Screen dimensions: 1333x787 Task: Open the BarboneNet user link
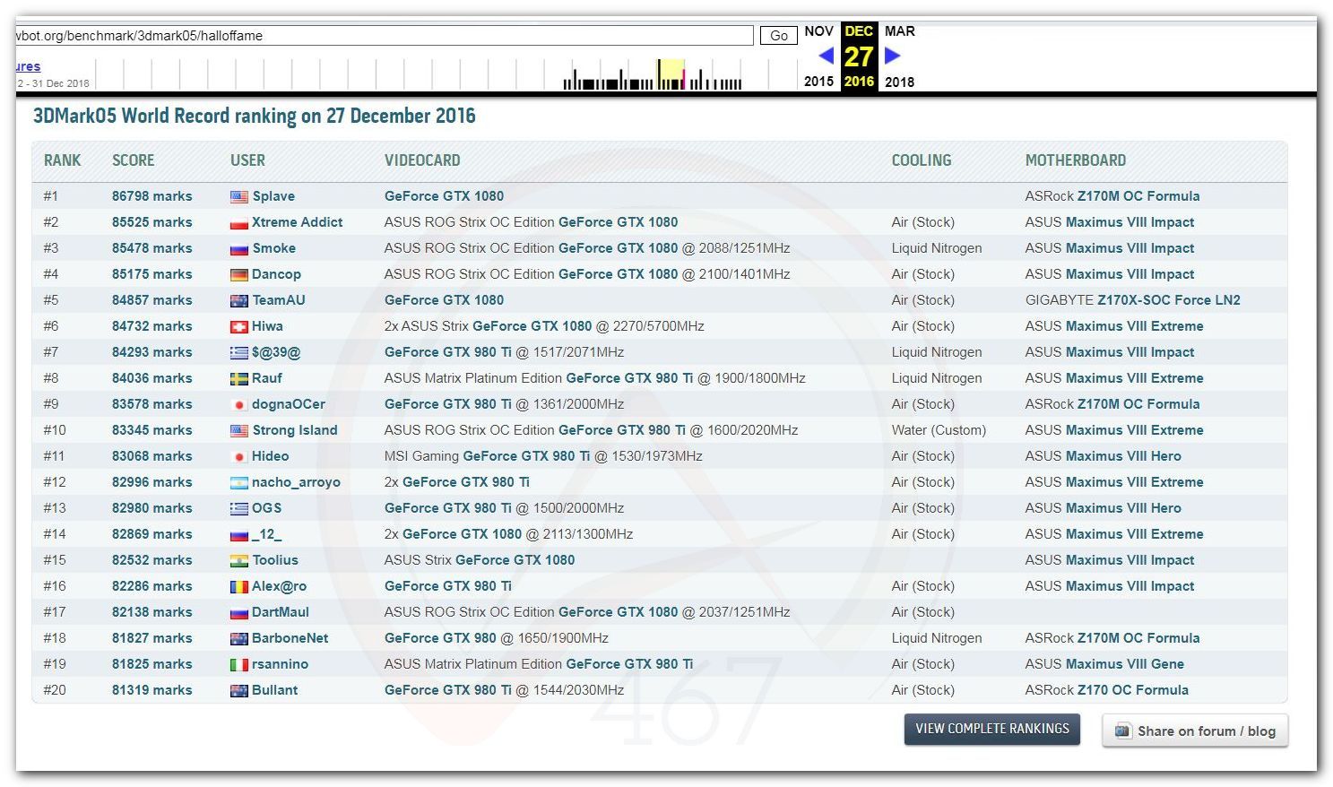(x=290, y=638)
